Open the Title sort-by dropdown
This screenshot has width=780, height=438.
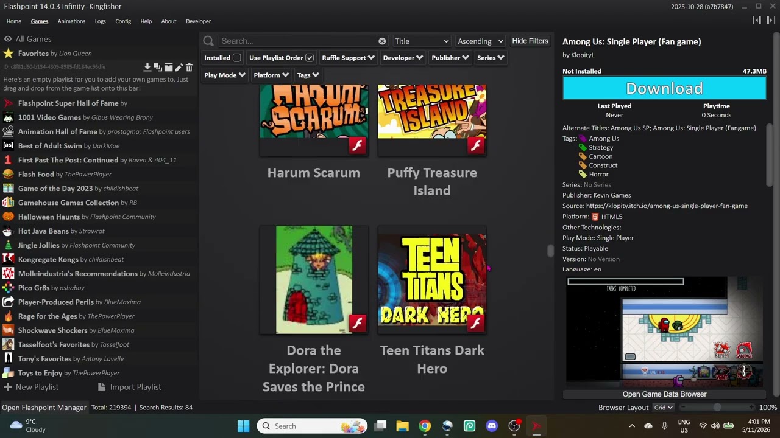[x=422, y=41]
